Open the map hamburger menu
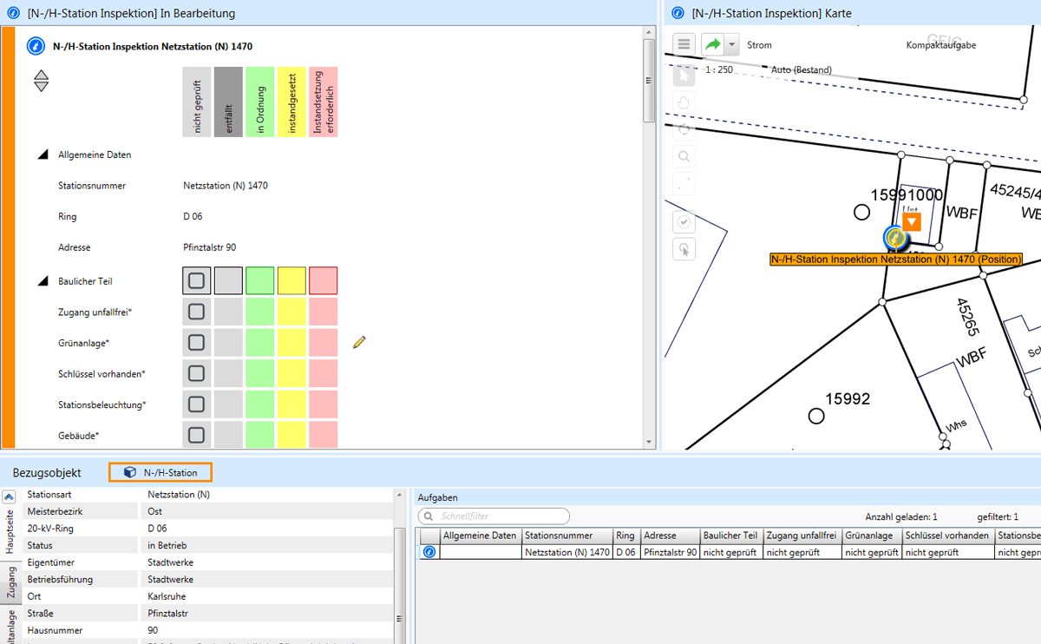1041x644 pixels. 684,44
